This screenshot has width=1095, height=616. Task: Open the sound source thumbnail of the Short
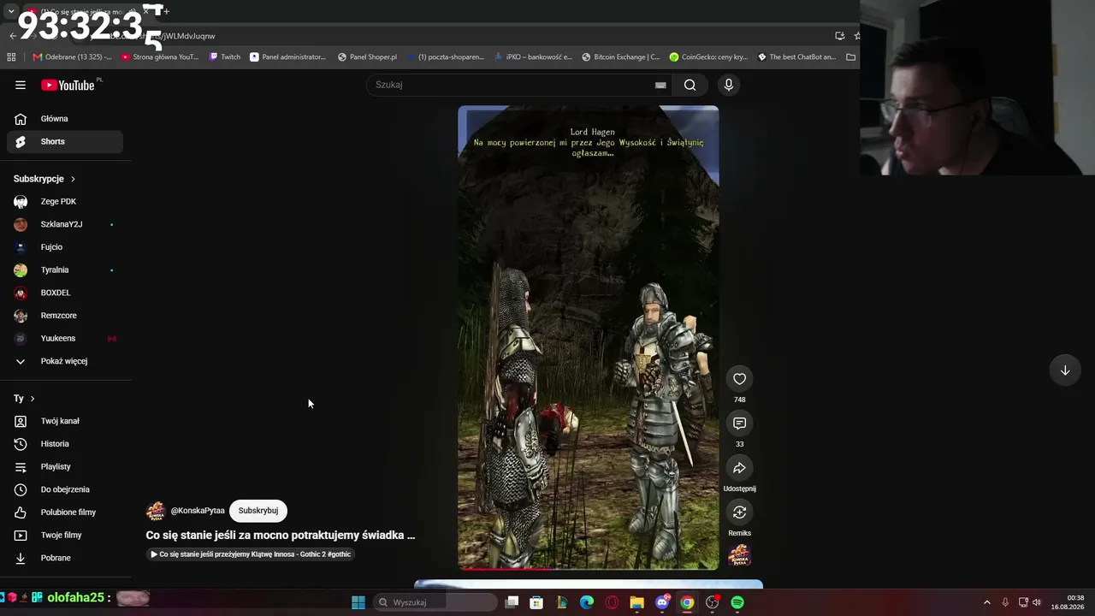point(739,555)
